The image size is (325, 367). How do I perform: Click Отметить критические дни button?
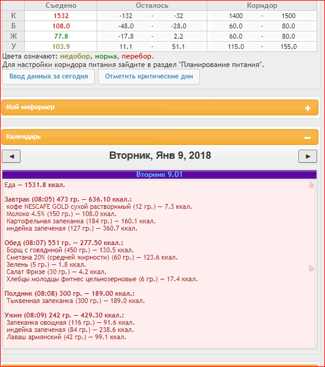click(149, 77)
